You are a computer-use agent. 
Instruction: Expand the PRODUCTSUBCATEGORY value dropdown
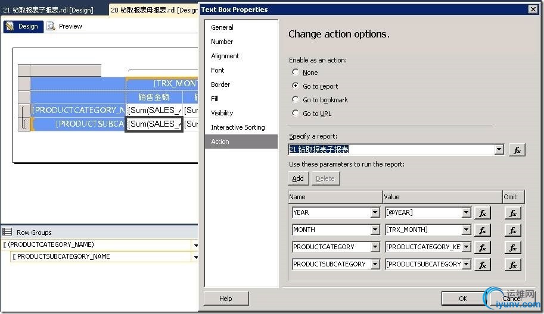point(467,264)
